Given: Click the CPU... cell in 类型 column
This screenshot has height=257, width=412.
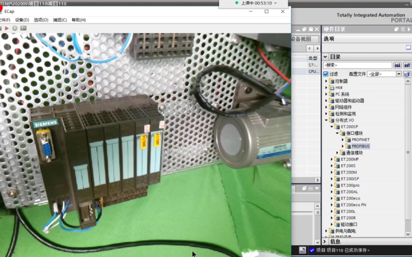Looking at the screenshot, I should [314, 72].
